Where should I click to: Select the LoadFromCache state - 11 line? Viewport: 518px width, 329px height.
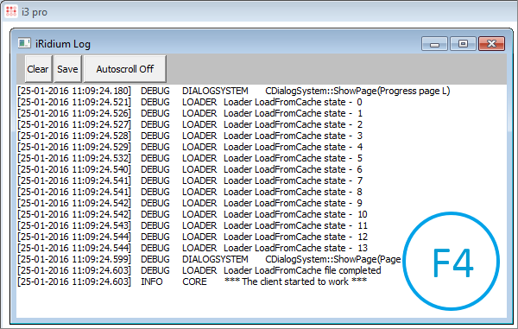(x=193, y=225)
